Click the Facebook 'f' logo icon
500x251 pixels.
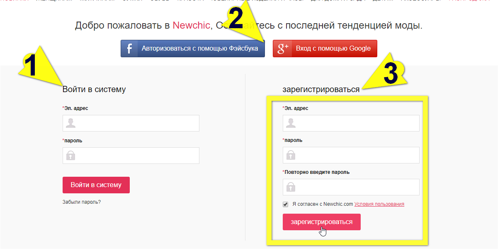click(x=129, y=49)
